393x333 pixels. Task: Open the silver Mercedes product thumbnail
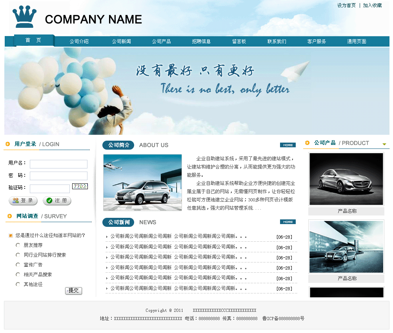346,179
